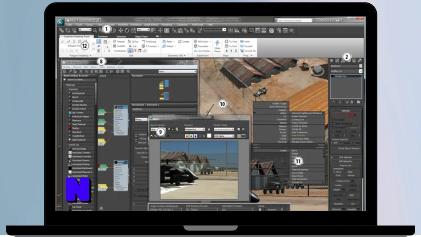
Task: Click the white color swatch in render window
Action: (x=209, y=136)
